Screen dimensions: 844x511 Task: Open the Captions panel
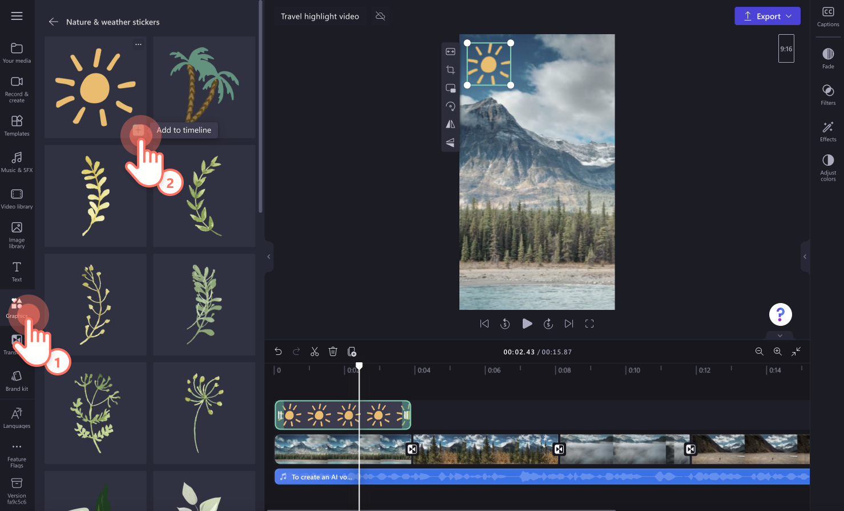pyautogui.click(x=828, y=17)
